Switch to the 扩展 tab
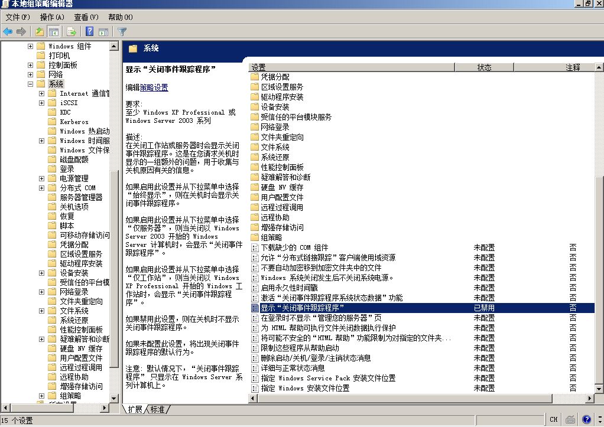This screenshot has height=427, width=604. 135,409
